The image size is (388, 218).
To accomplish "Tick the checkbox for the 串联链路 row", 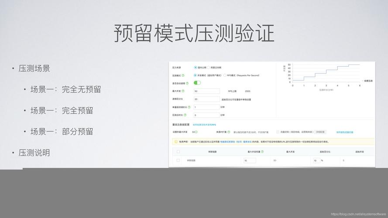I will [x=178, y=160].
